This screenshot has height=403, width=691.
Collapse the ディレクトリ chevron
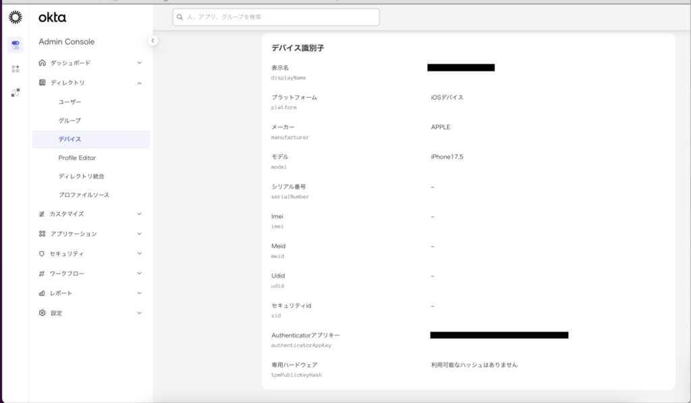tap(139, 83)
